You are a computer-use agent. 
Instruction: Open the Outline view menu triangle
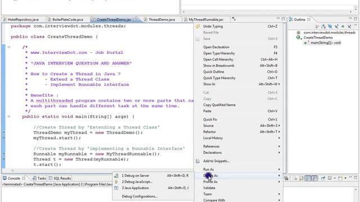coord(355,25)
